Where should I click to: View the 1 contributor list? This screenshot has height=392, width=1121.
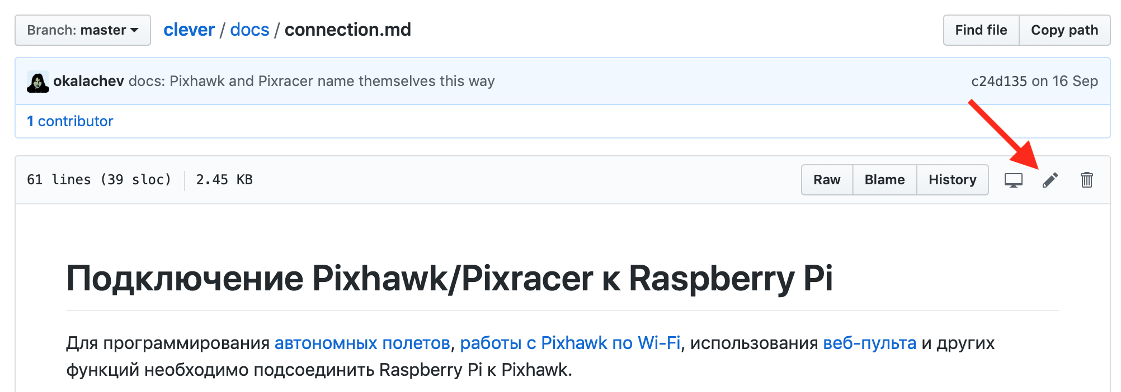70,121
